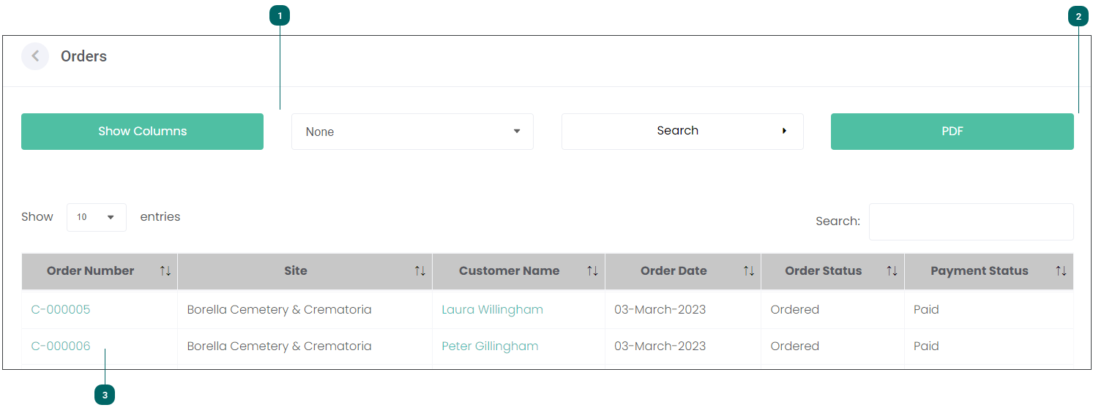Click the Customer Name column header
The width and height of the screenshot is (1104, 413).
518,271
